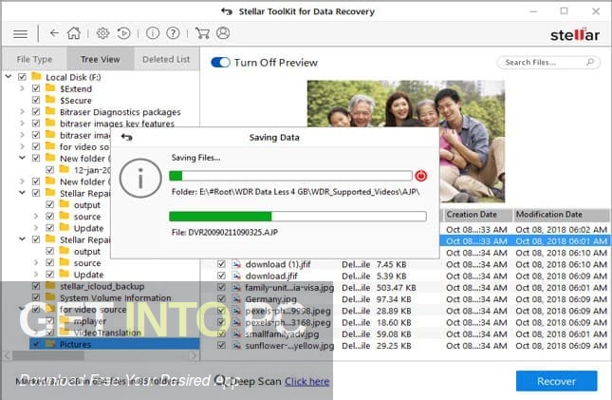Screen dimensions: 612x400
Task: Switch to the Tree View tab
Action: coord(101,59)
